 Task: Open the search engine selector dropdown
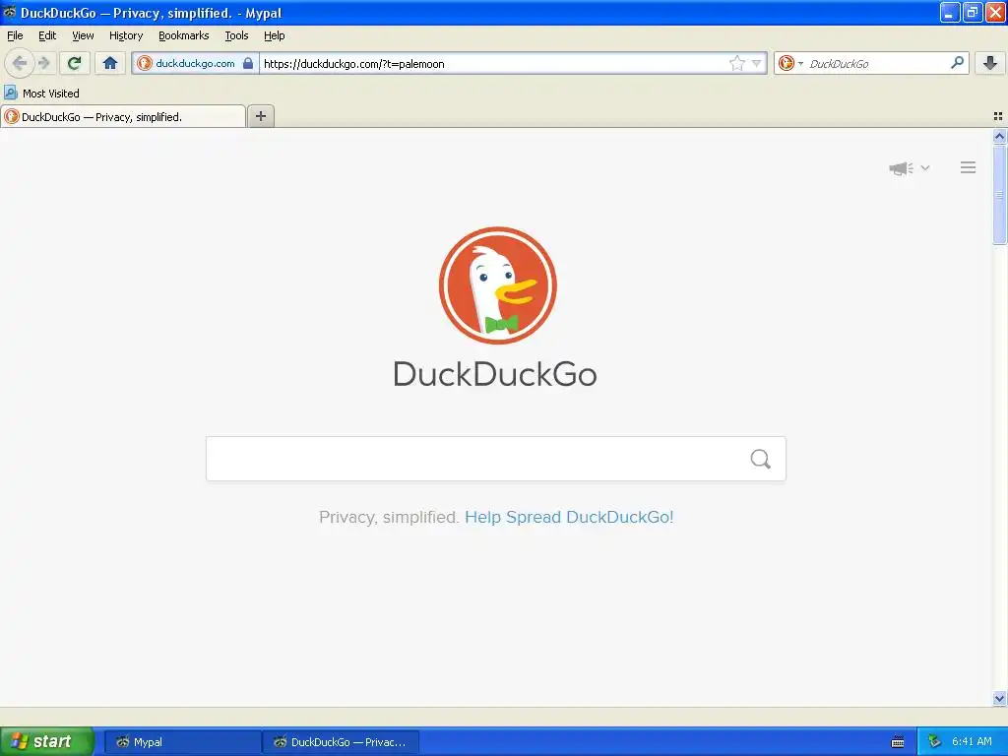(790, 63)
